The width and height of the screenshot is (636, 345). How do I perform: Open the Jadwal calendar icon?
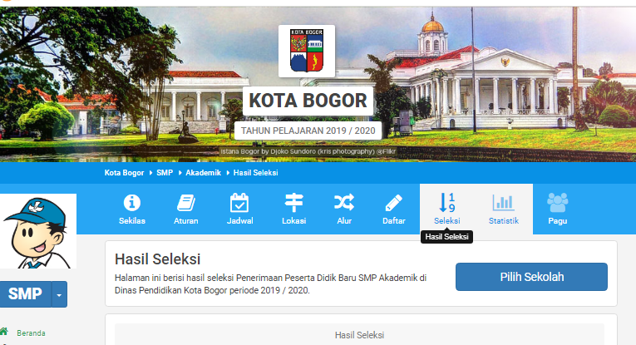(239, 203)
